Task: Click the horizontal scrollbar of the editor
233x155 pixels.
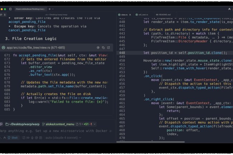Action: (151, 142)
